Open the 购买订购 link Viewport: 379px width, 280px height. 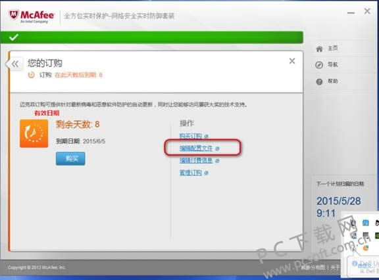pos(190,136)
